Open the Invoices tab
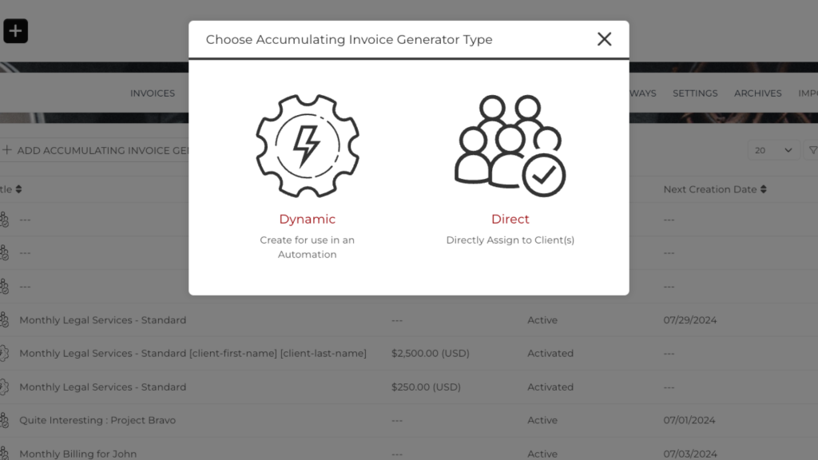818x460 pixels. pyautogui.click(x=152, y=93)
